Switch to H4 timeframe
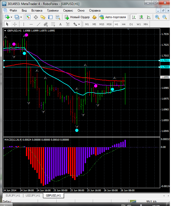Viewport: 173px width, 206px height. click(124, 24)
